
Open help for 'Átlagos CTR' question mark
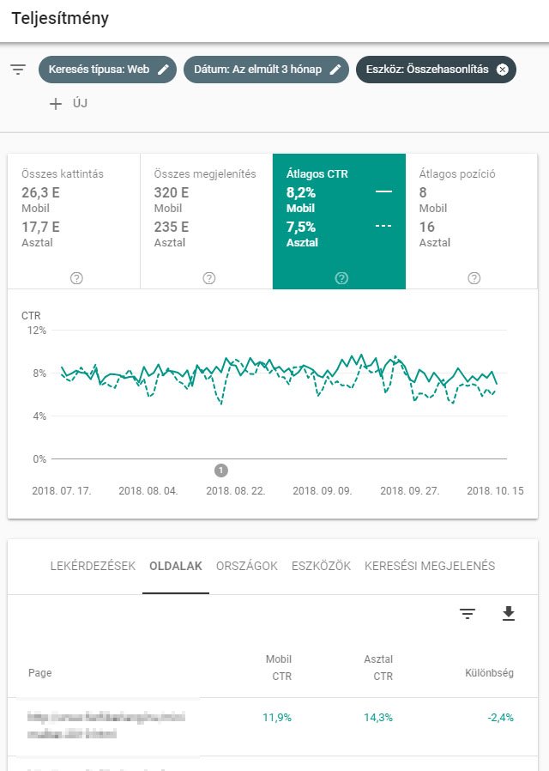point(341,277)
